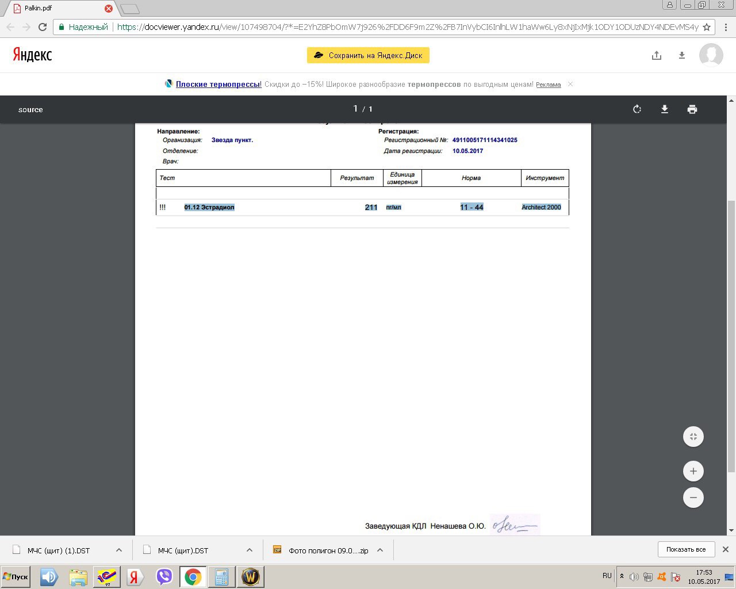Screen dimensions: 736x589
Task: Open Viber from the taskbar
Action: coord(164,576)
